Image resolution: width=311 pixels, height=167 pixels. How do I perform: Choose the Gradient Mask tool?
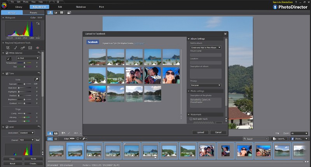point(30,48)
